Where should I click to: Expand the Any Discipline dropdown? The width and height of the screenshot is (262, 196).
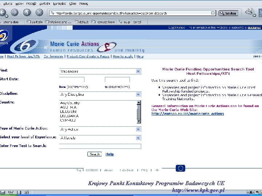point(138,94)
